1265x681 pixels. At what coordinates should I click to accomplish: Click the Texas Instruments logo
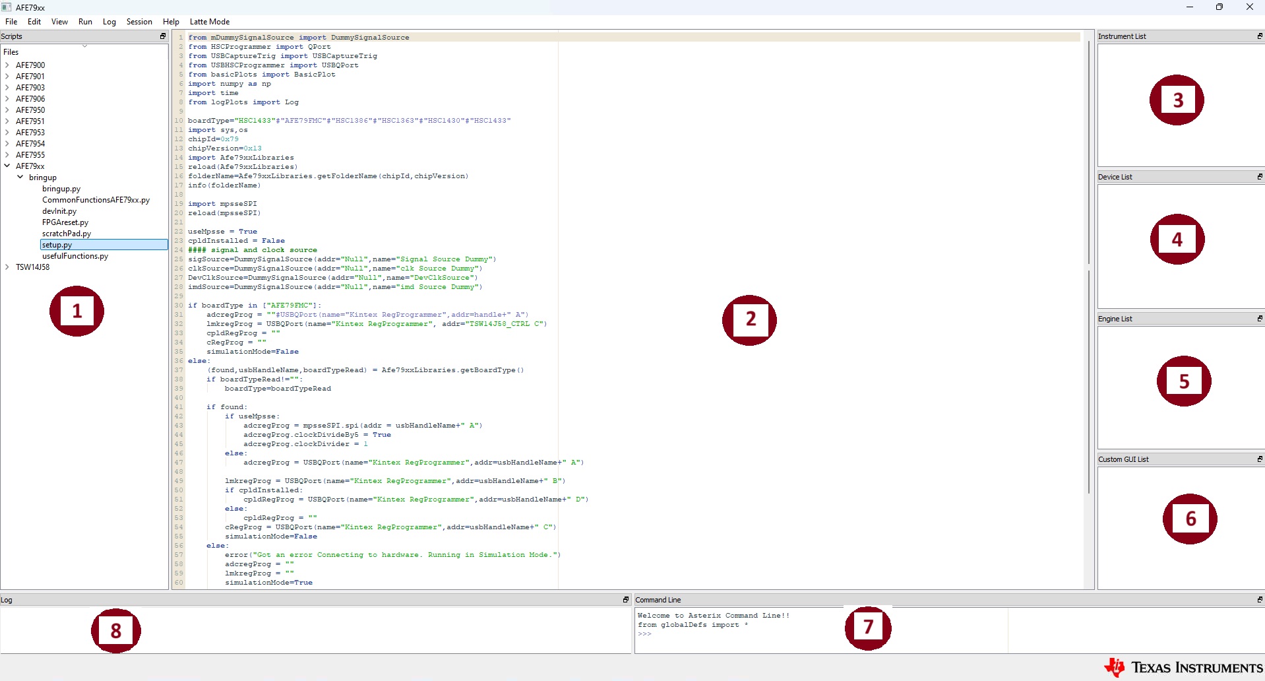(1181, 666)
